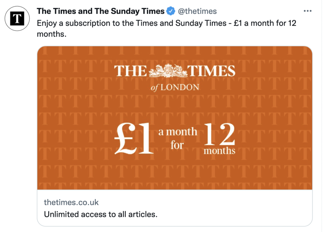Click the 'of LONDON' subtitle
This screenshot has width=325, height=232.
click(x=175, y=87)
